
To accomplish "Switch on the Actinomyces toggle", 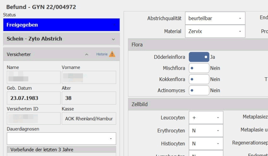I will (199, 90).
